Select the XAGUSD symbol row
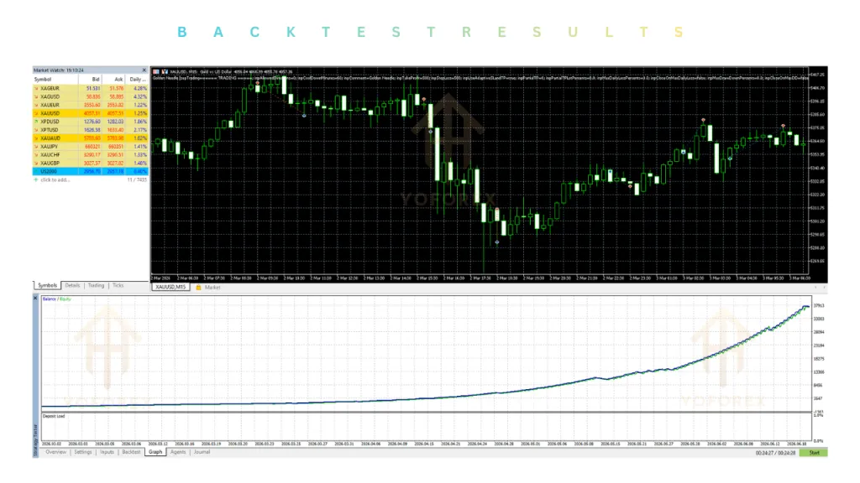Image resolution: width=860 pixels, height=483 pixels. click(x=91, y=96)
